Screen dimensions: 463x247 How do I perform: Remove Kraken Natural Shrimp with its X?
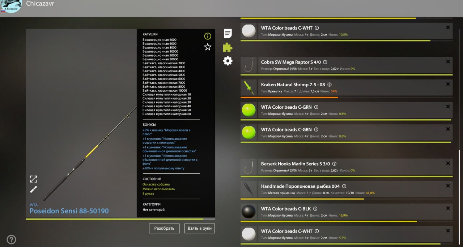[x=448, y=84]
